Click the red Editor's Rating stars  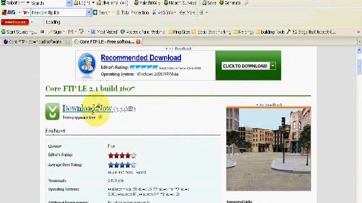(x=122, y=156)
